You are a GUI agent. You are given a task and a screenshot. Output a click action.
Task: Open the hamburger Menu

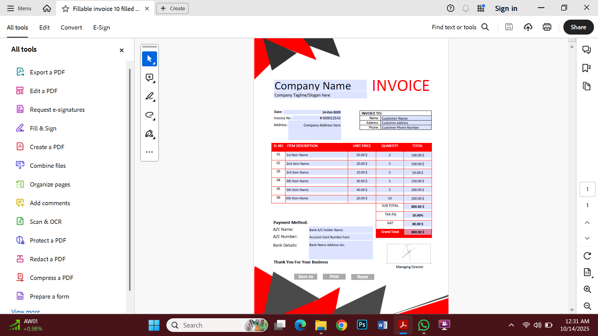tap(19, 8)
